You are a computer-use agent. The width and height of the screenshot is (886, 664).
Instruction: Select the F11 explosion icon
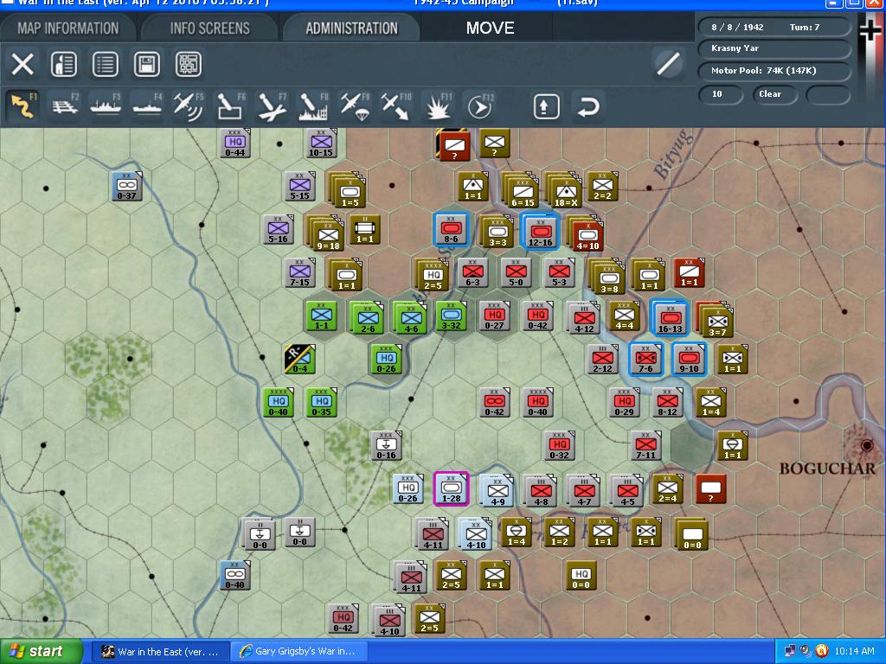pyautogui.click(x=438, y=106)
